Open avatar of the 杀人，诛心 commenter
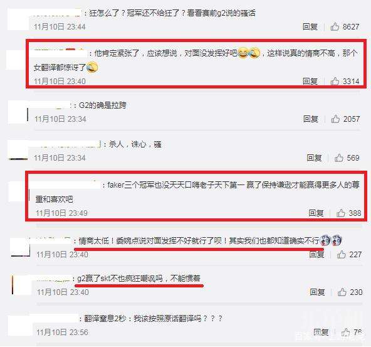371x347 pixels. (18, 150)
